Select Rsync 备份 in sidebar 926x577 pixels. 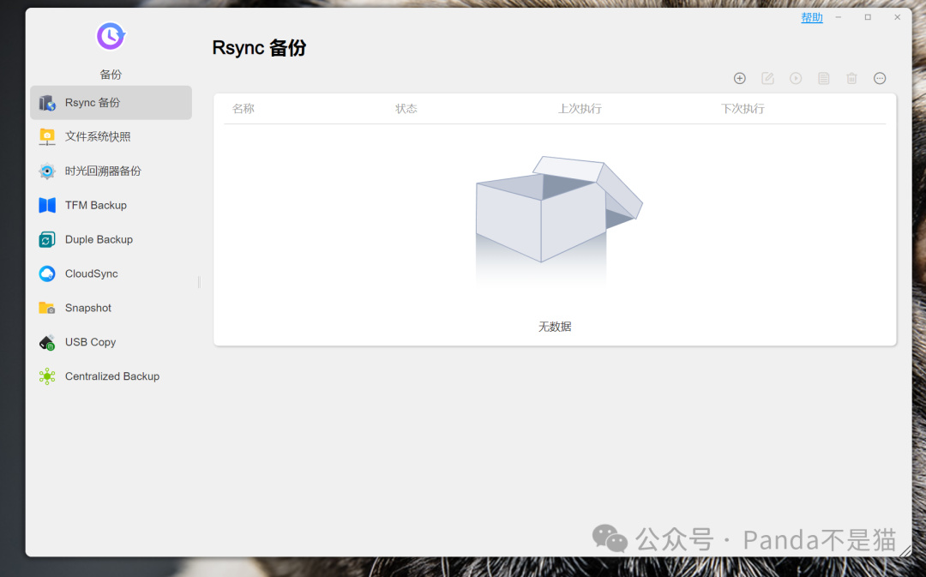(111, 103)
